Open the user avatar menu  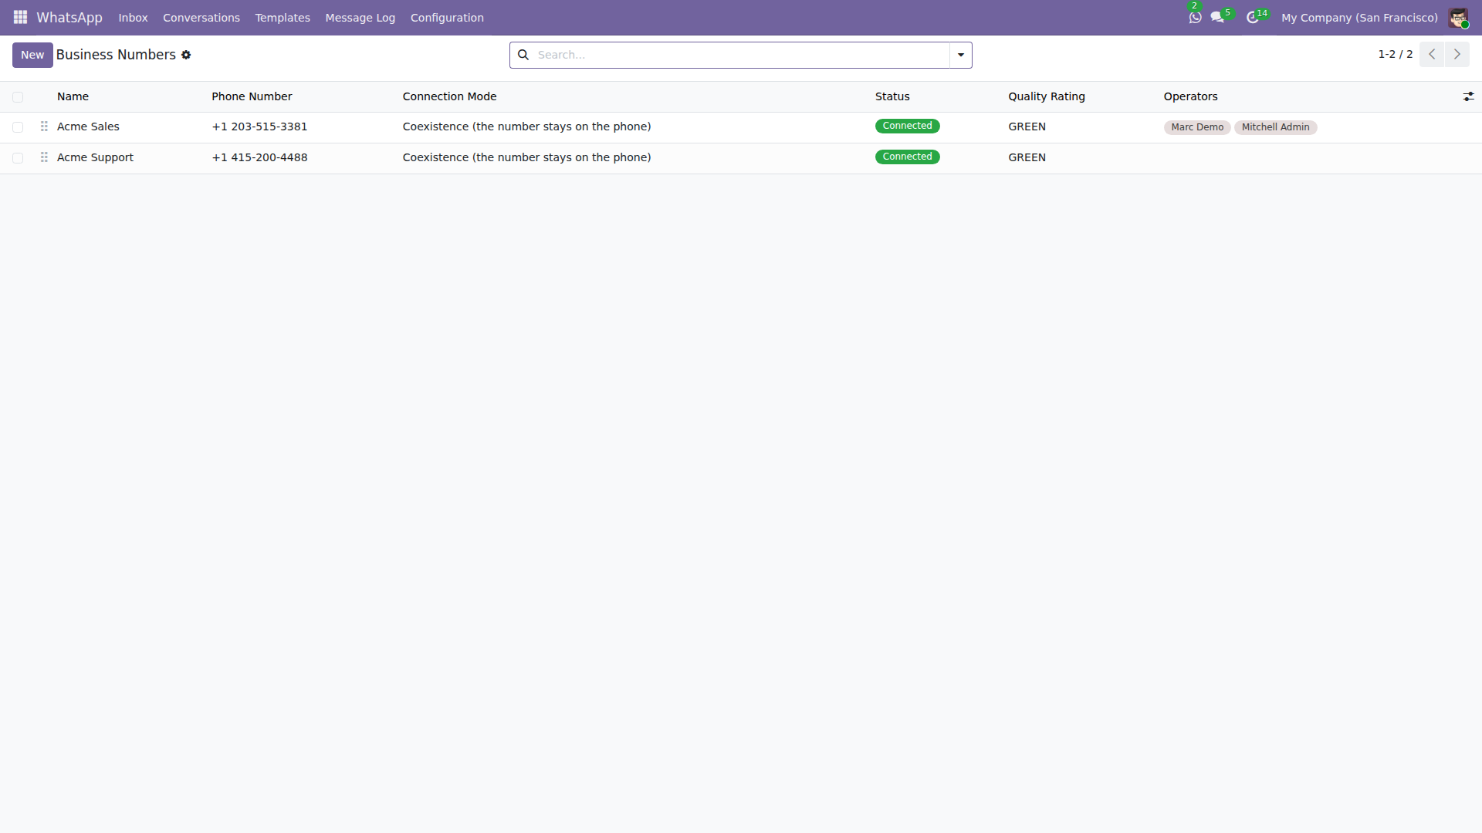(1457, 17)
